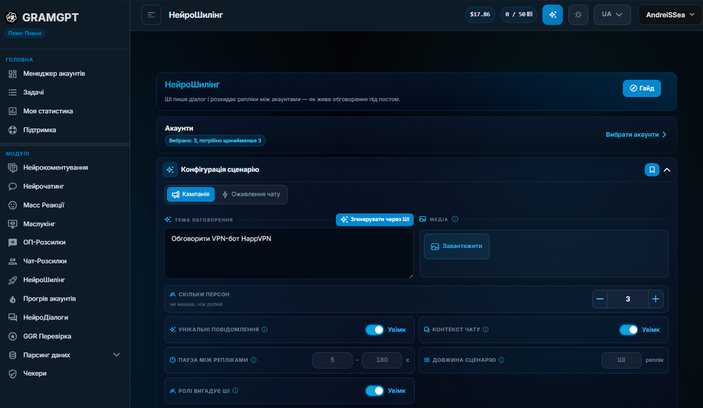703x408 pixels.
Task: Open the Гайд guide button
Action: tap(642, 88)
